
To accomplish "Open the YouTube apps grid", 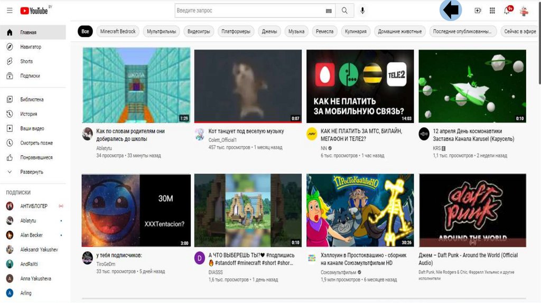I will 492,11.
